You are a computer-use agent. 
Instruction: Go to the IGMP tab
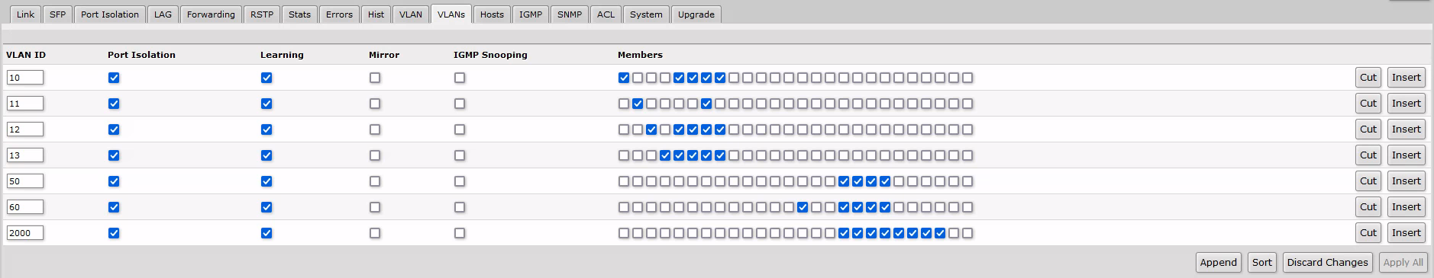(531, 14)
